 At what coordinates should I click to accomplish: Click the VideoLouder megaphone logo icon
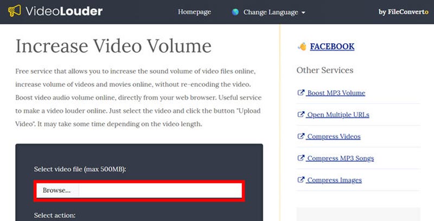[15, 11]
